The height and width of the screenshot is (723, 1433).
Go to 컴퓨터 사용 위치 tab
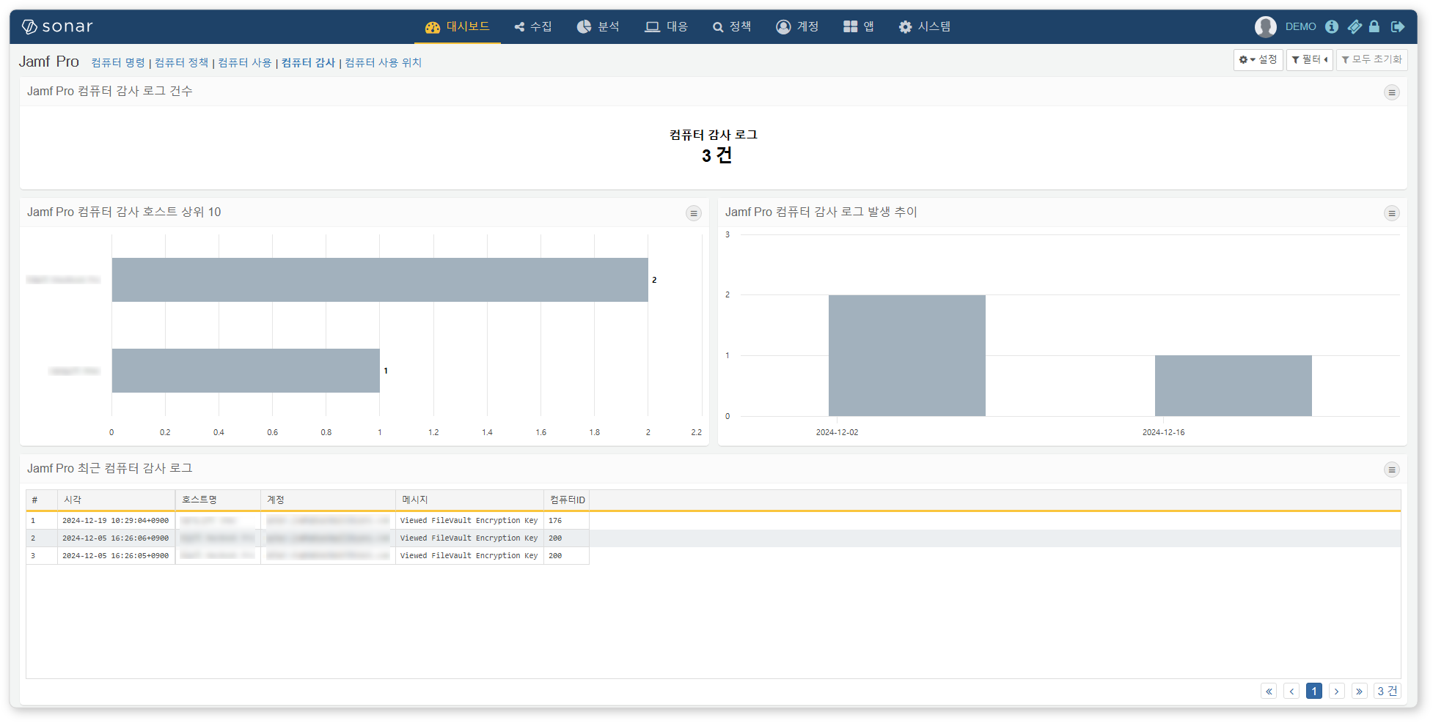(x=384, y=62)
